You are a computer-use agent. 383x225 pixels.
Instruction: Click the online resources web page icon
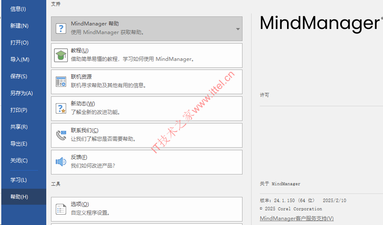61,82
